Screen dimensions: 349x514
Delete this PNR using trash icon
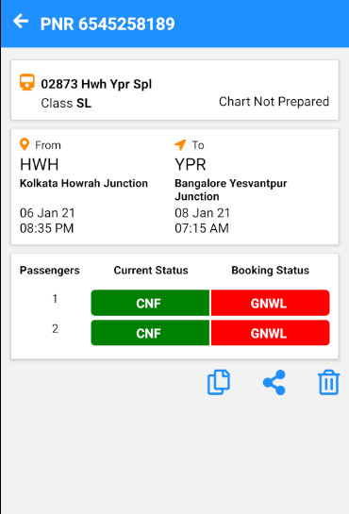click(x=328, y=382)
